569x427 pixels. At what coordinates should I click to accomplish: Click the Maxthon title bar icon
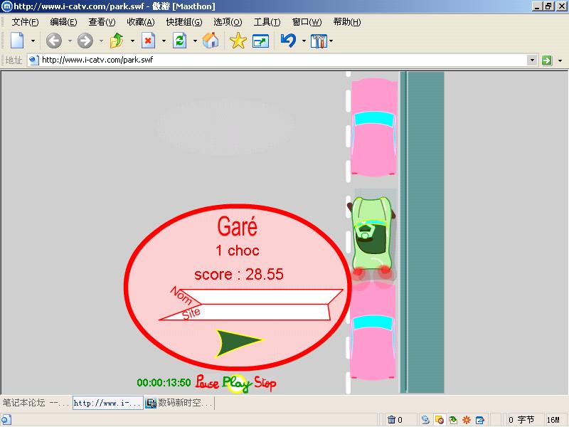pos(7,6)
